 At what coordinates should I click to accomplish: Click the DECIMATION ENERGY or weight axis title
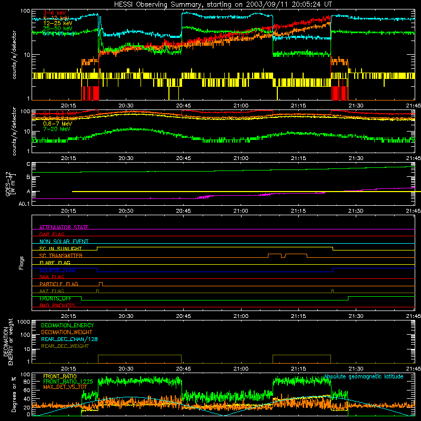click(8, 342)
